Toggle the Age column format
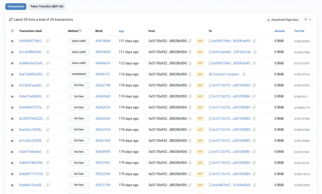Image resolution: width=322 pixels, height=194 pixels. (121, 31)
